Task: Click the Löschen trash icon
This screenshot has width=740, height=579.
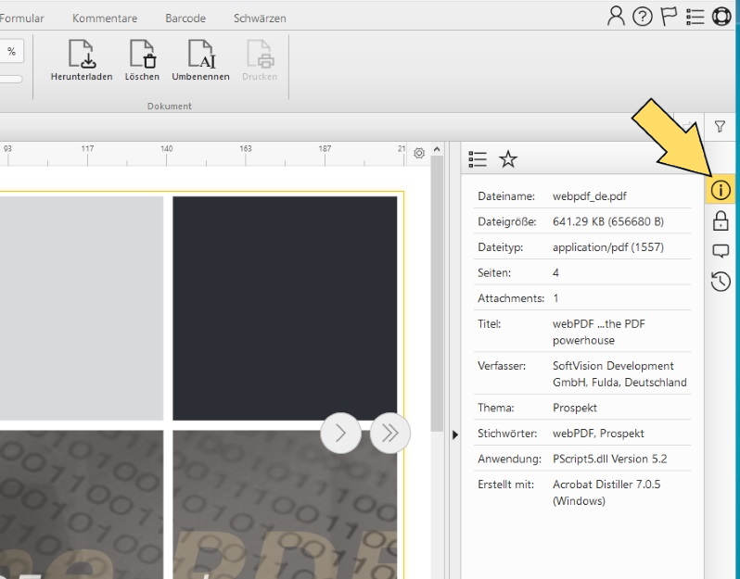Action: (142, 54)
